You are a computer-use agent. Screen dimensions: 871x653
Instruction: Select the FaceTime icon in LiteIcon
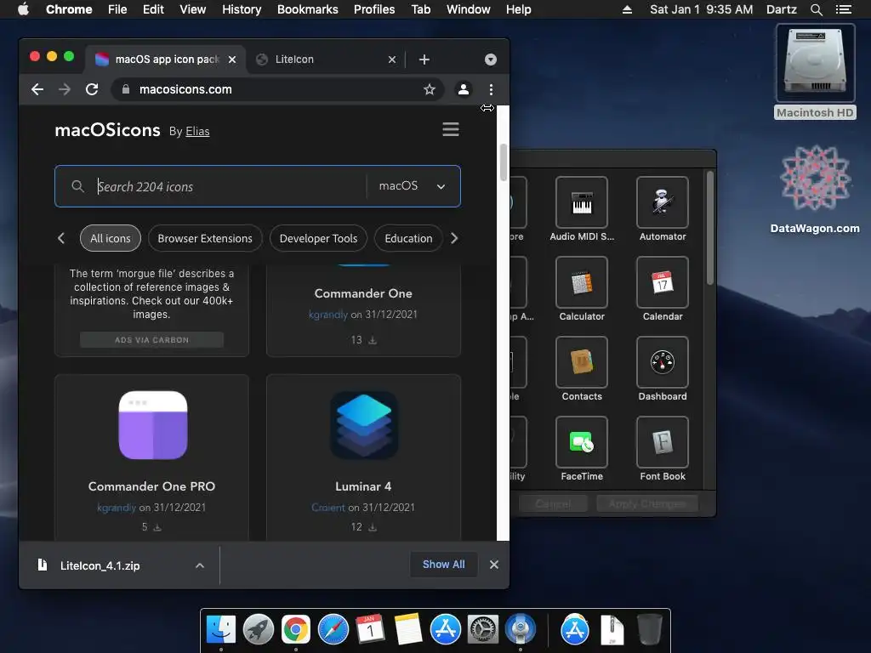pyautogui.click(x=582, y=442)
